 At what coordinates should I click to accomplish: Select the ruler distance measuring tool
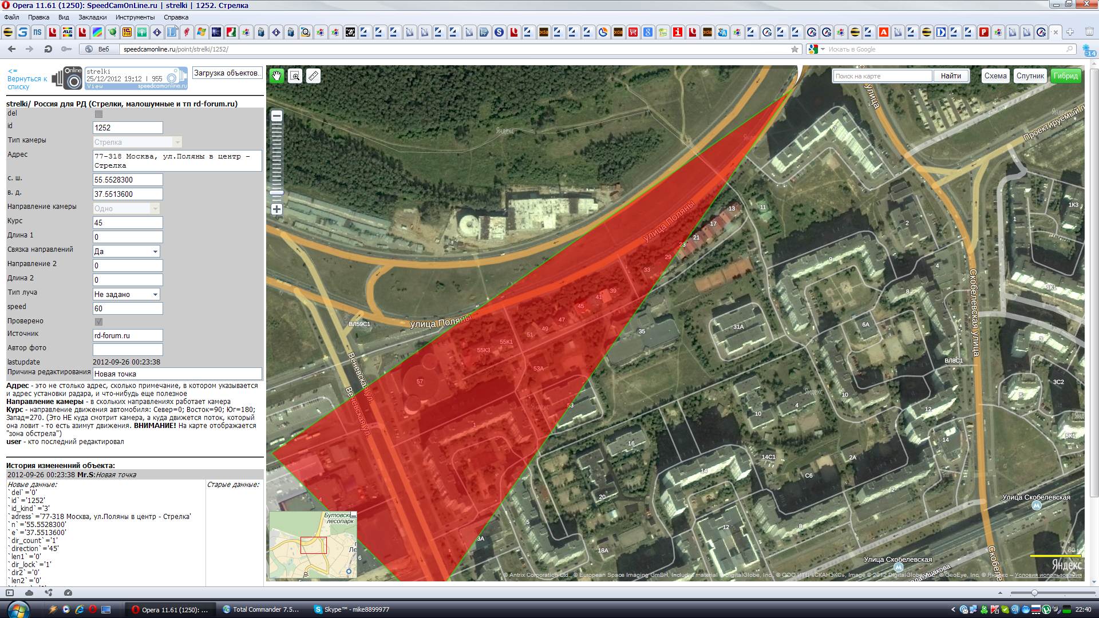[313, 76]
